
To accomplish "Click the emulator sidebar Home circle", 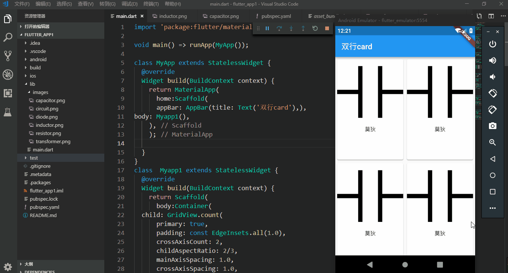I will tap(493, 175).
